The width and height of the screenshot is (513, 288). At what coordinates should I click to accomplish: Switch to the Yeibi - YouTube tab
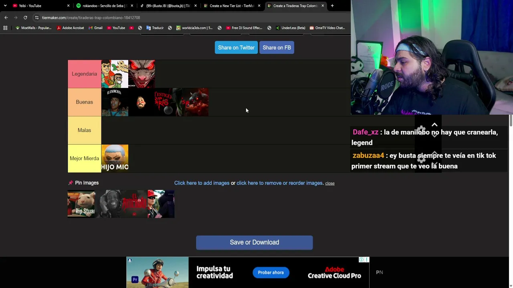pyautogui.click(x=40, y=6)
